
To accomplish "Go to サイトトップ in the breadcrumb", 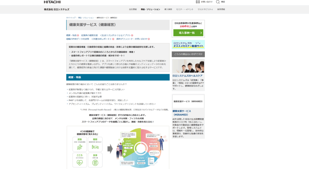I will click(x=71, y=18).
